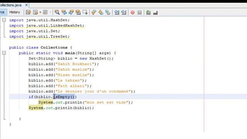Image resolution: width=247 pixels, height=139 pixels.
Task: Jump to Previous Bookmark
Action: click(94, 12)
